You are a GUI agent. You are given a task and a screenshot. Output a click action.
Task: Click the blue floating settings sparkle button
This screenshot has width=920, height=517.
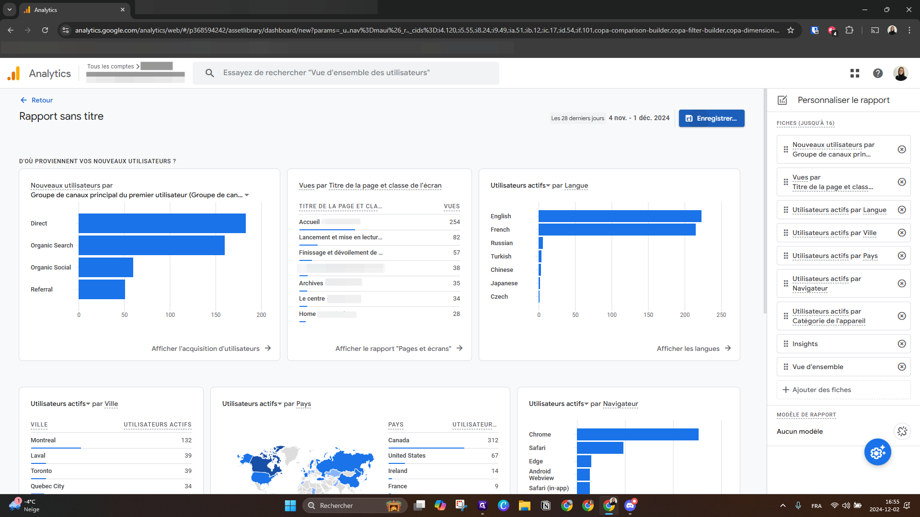(877, 452)
